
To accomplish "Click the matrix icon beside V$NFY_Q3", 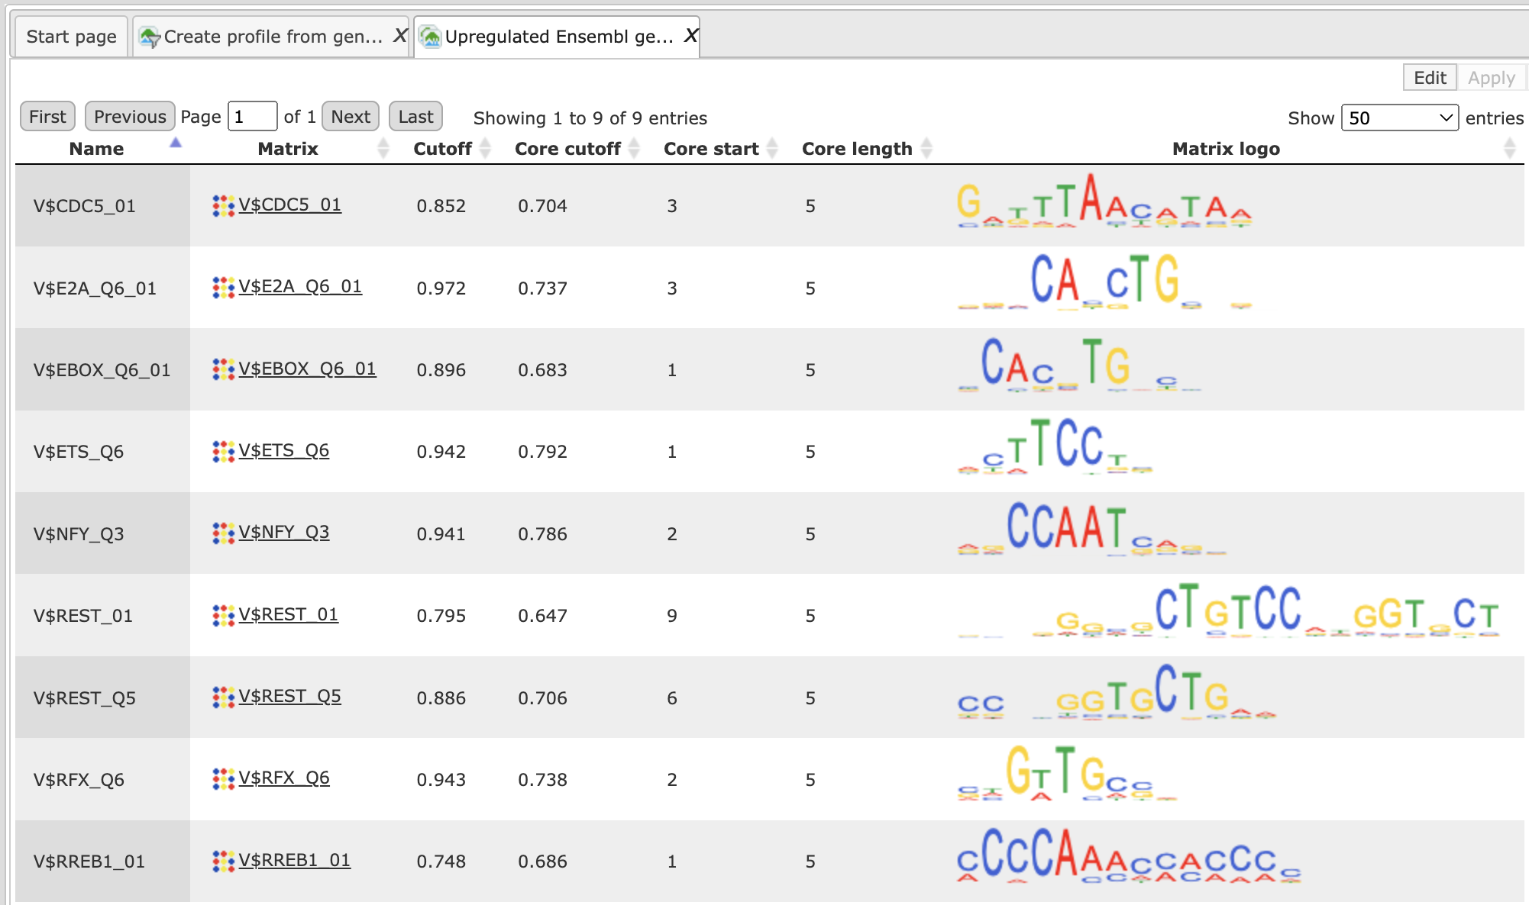I will [223, 533].
